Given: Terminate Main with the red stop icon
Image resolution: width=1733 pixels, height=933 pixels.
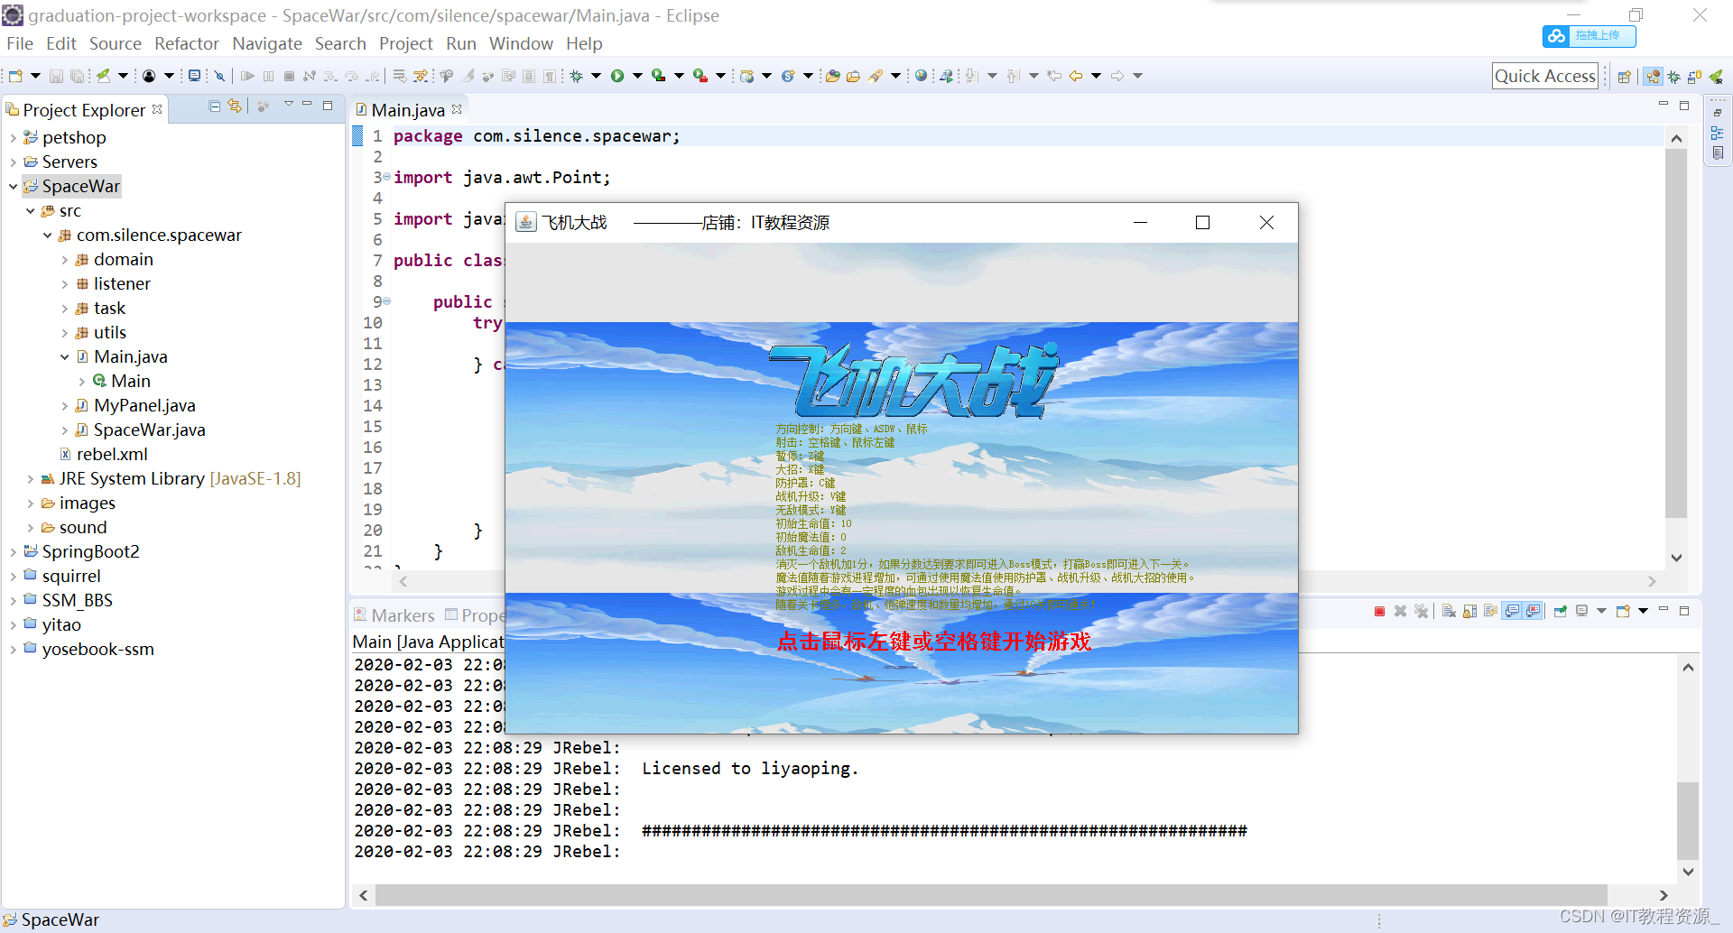Looking at the screenshot, I should point(1379,611).
